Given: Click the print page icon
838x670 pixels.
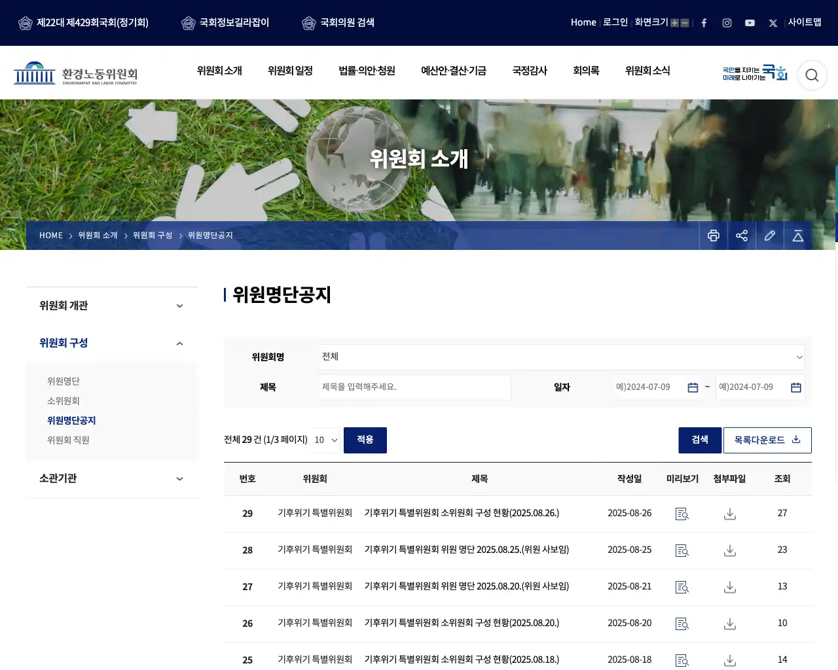Looking at the screenshot, I should [x=714, y=236].
